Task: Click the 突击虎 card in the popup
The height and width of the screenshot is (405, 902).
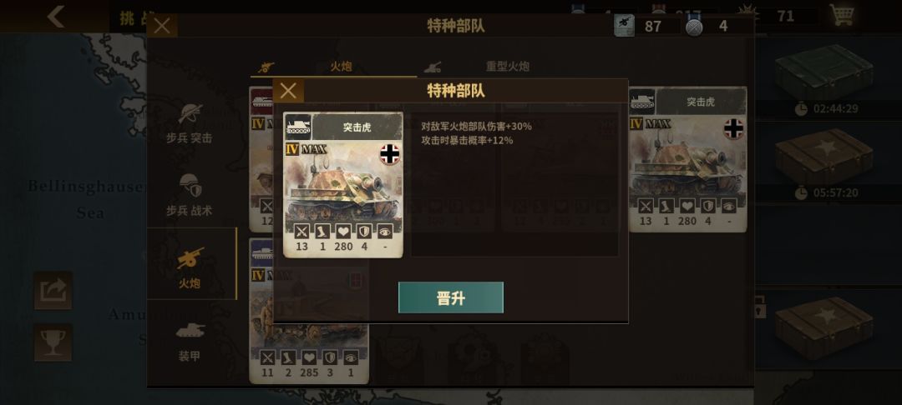Action: (x=343, y=185)
